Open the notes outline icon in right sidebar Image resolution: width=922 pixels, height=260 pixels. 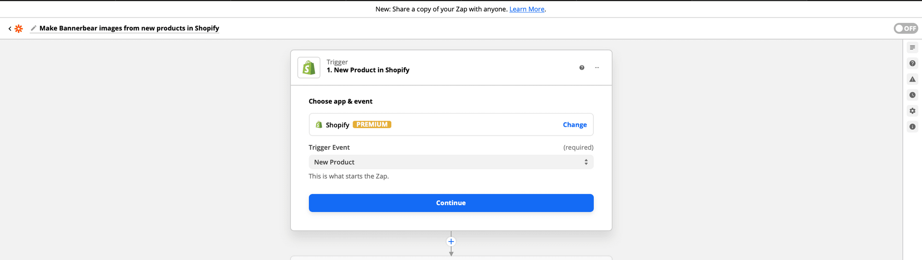pyautogui.click(x=912, y=47)
